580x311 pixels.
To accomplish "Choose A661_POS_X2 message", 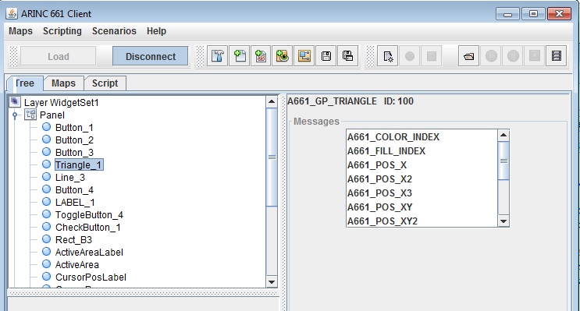I will 422,179.
